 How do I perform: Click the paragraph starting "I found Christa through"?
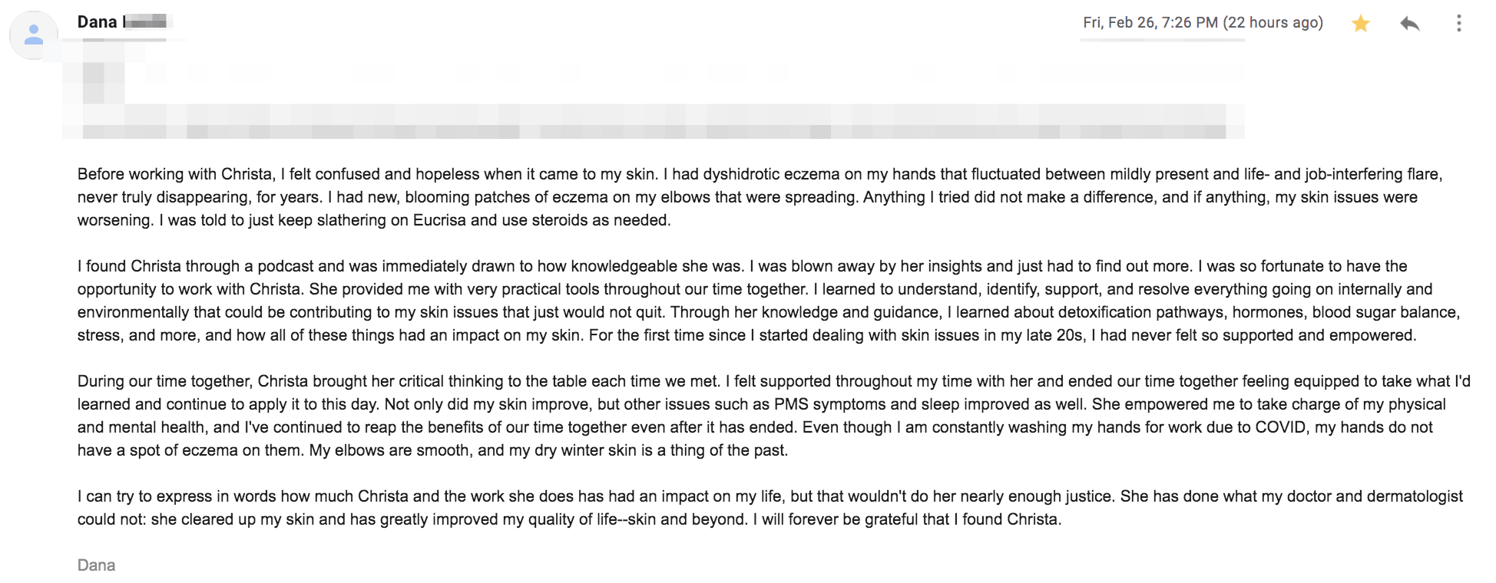(x=769, y=301)
